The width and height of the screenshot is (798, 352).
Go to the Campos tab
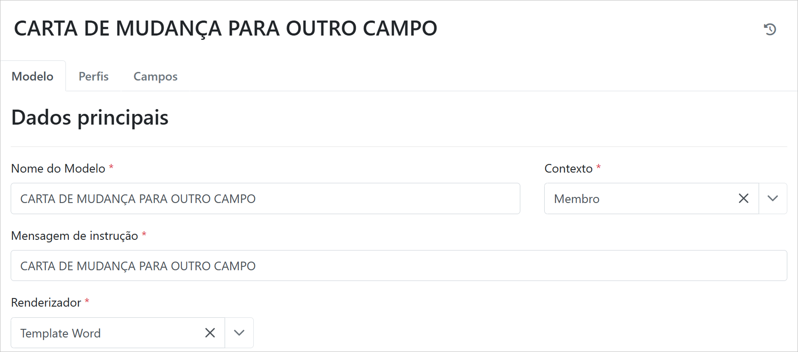[x=155, y=76]
